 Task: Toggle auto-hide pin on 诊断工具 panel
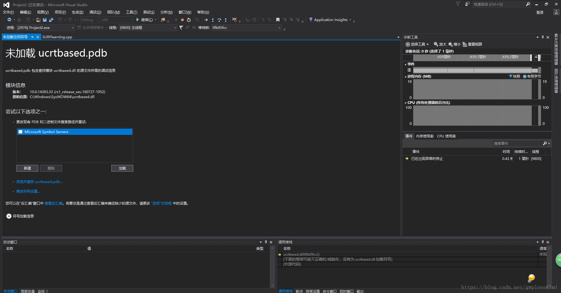click(543, 37)
